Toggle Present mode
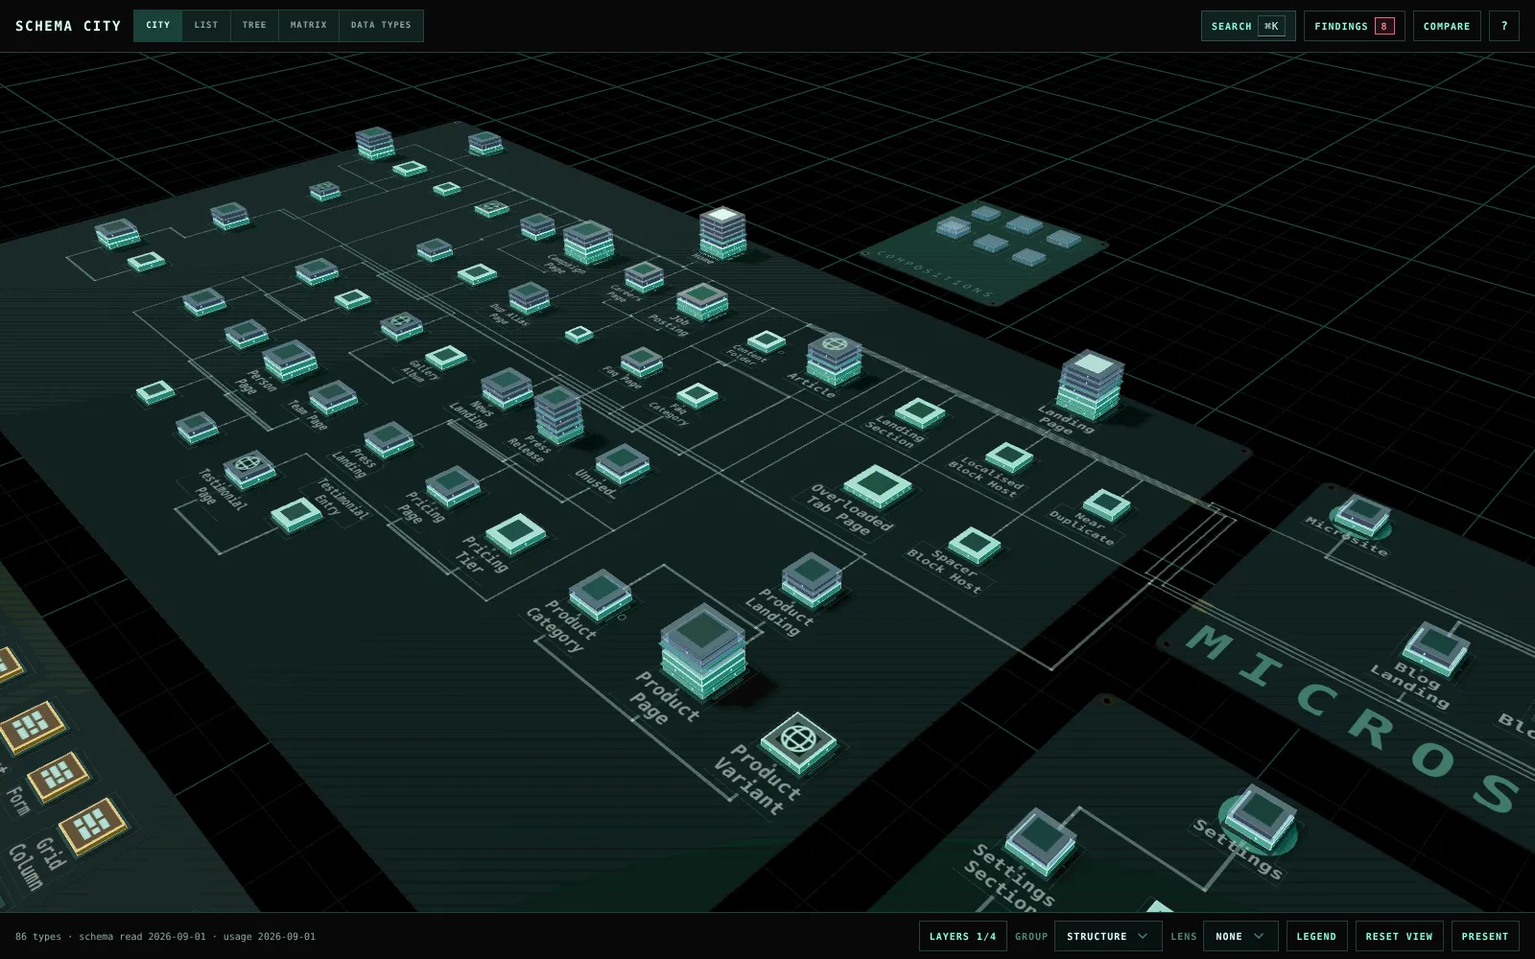 tap(1485, 936)
